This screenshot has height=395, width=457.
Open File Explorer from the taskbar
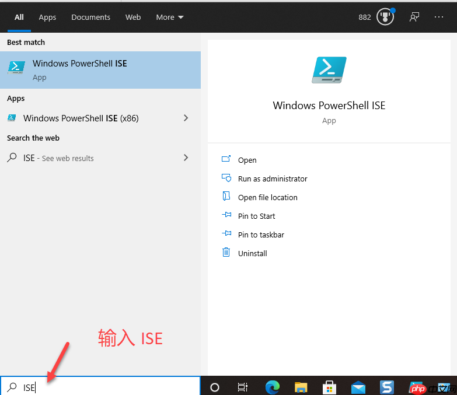coord(301,387)
